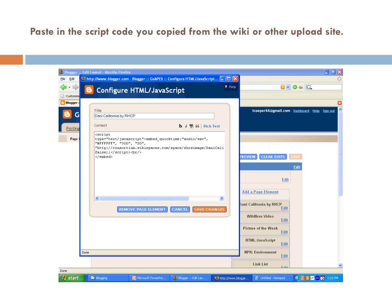The image size is (392, 294).
Task: Edit the Picture of the Week element
Action: [284, 232]
